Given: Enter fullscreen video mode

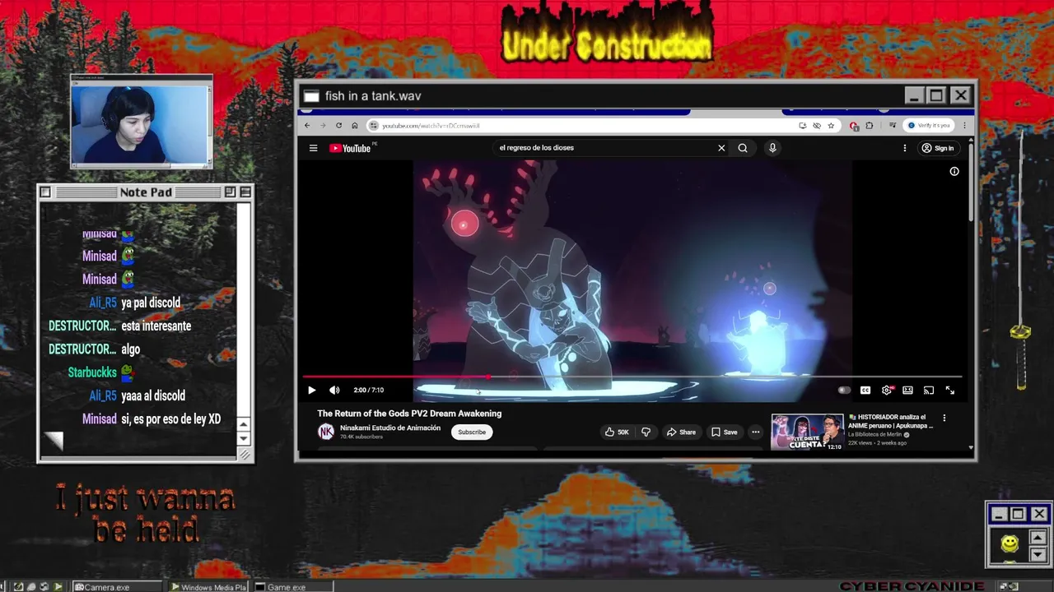Looking at the screenshot, I should tap(950, 391).
